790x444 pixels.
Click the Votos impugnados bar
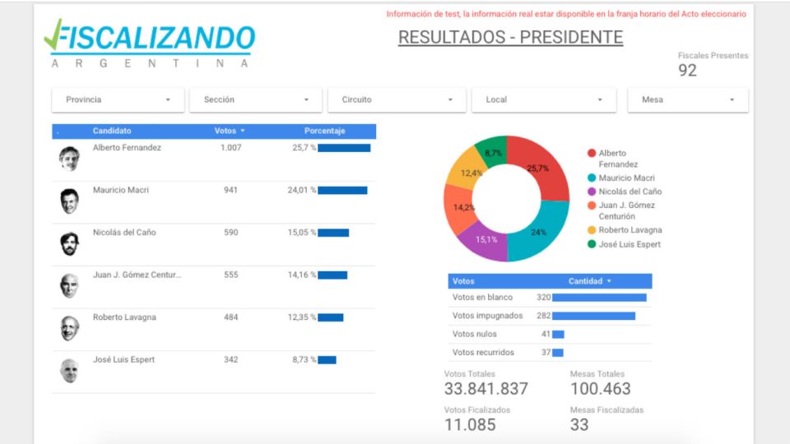(x=594, y=316)
